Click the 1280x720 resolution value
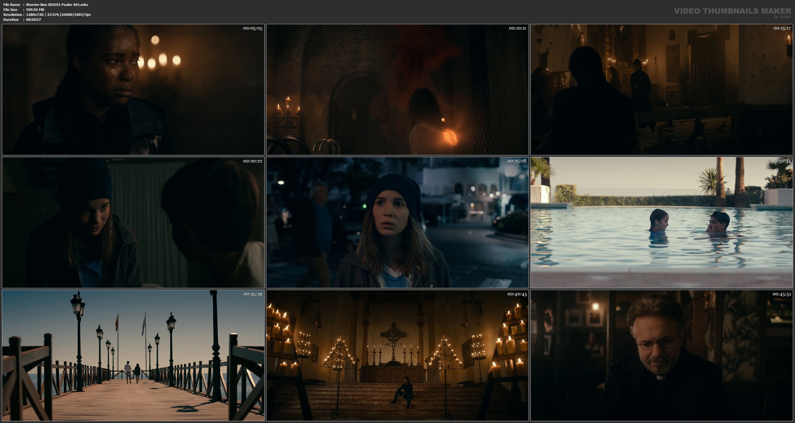 point(35,15)
